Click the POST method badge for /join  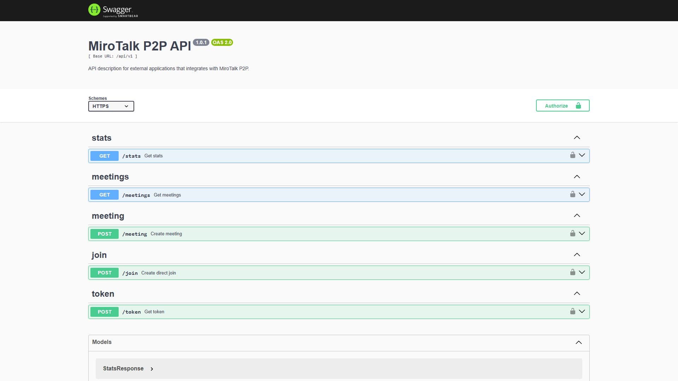tap(105, 273)
